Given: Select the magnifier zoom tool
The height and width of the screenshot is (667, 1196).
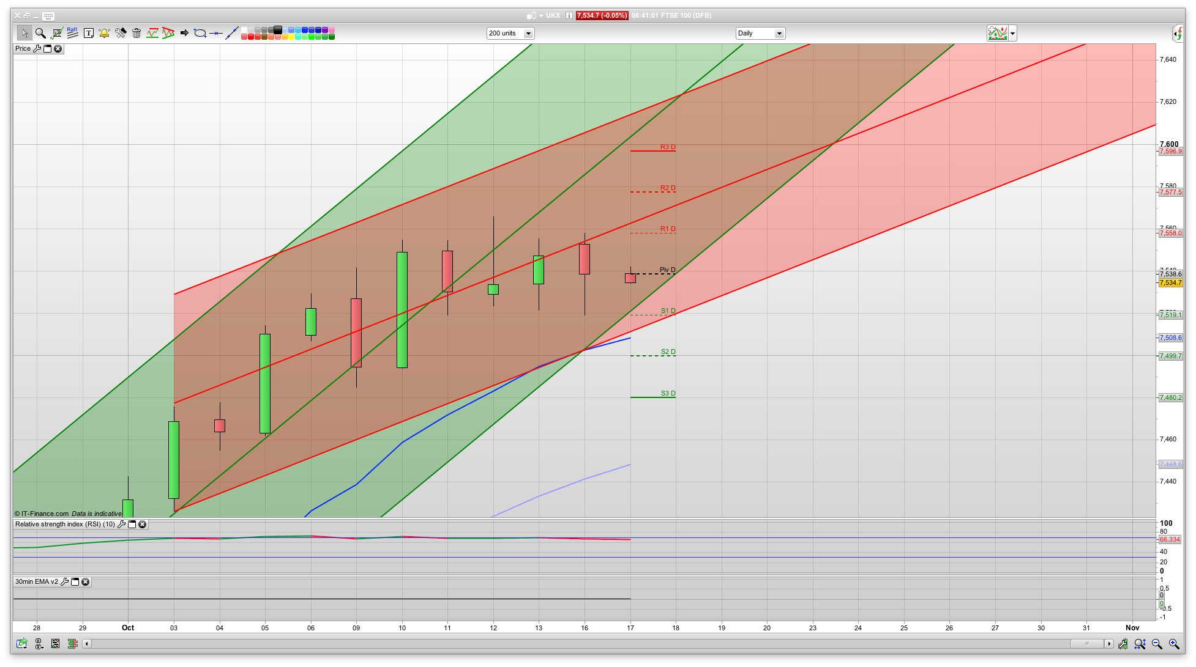Looking at the screenshot, I should pos(40,33).
